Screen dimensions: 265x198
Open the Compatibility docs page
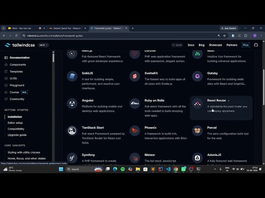[16, 129]
